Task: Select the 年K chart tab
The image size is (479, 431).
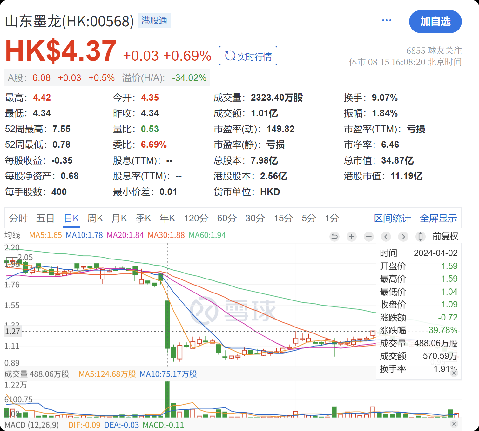Action: click(x=167, y=218)
